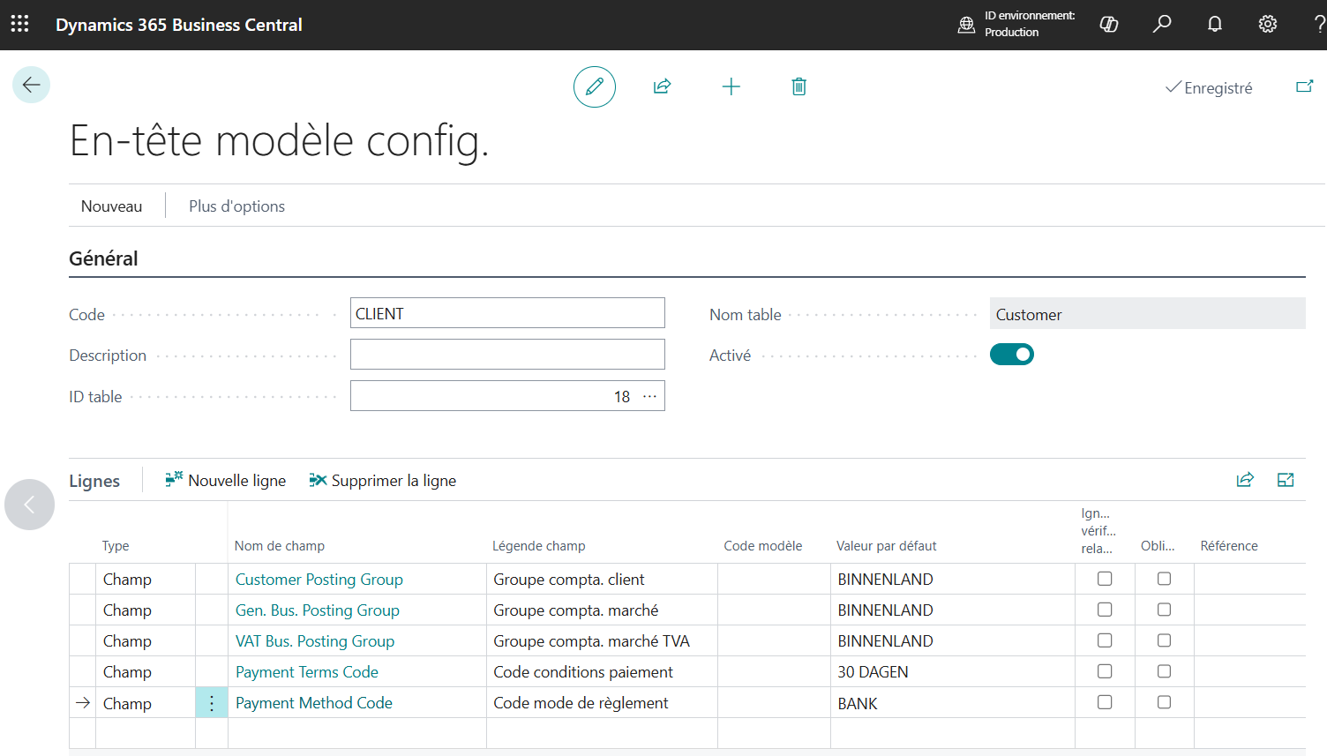
Task: Open ID table lookup ellipsis
Action: pyautogui.click(x=650, y=396)
